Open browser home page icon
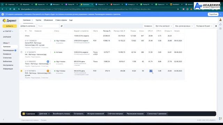The image size is (223, 125). pos(14,9)
